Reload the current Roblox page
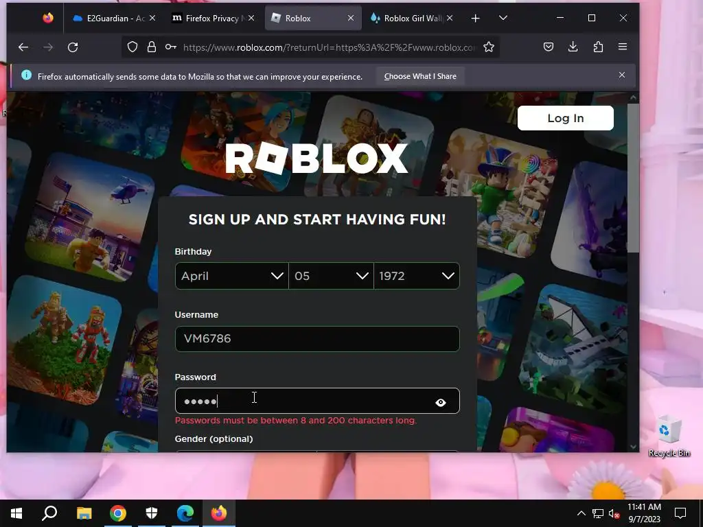Image resolution: width=703 pixels, height=527 pixels. coord(73,47)
